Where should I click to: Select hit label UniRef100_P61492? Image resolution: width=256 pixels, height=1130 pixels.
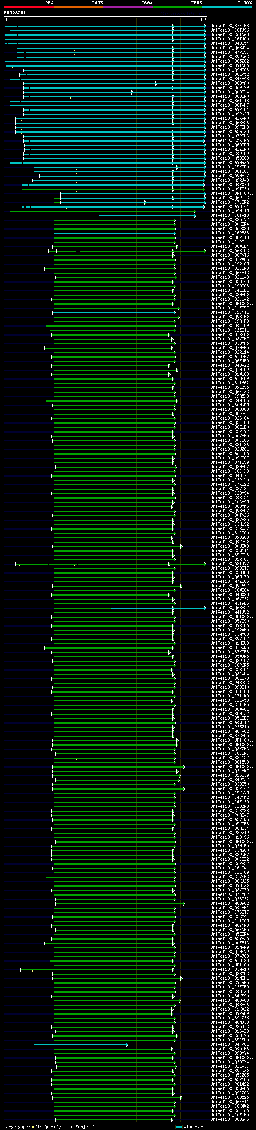tap(230, 1084)
